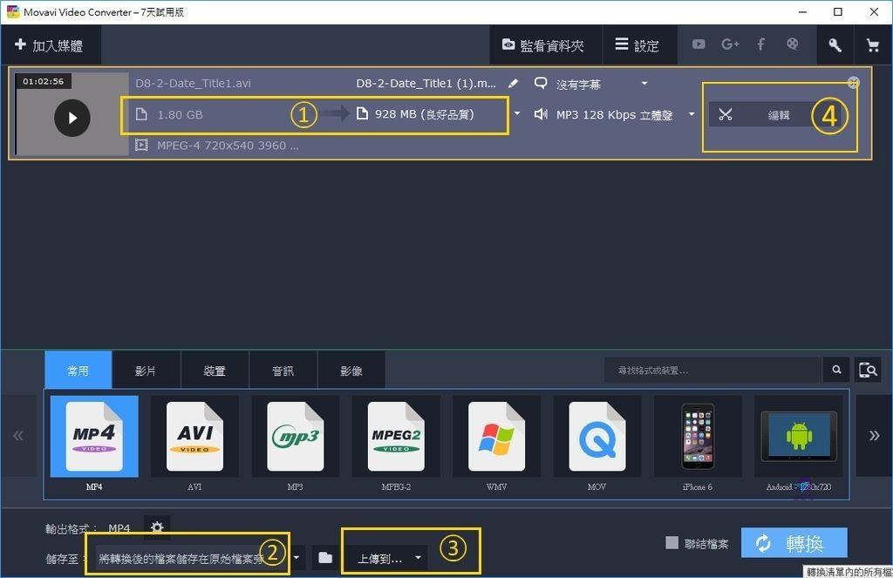Click the save-to destination path field
Screen dimensions: 893x578
[188, 559]
